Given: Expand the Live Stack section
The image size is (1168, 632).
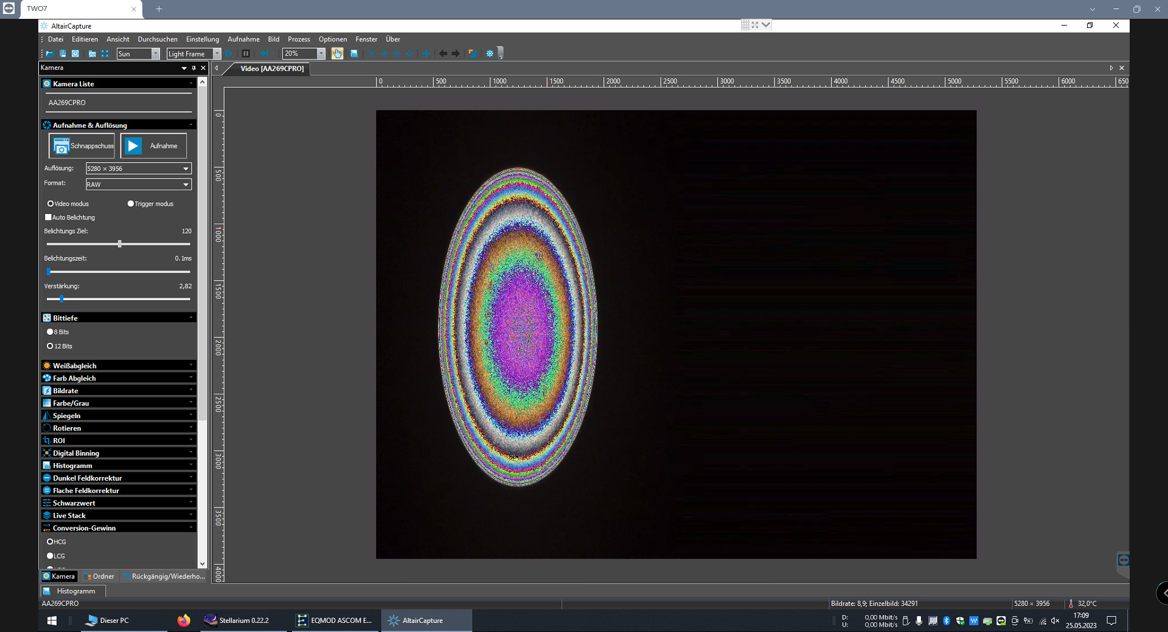Looking at the screenshot, I should pyautogui.click(x=119, y=515).
